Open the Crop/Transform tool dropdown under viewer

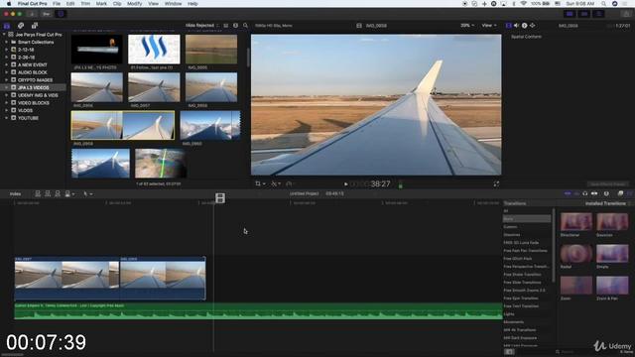[x=260, y=183]
